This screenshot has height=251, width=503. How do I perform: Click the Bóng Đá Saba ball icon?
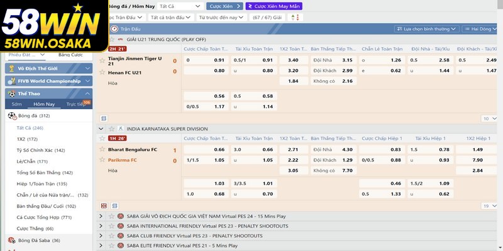click(11, 240)
